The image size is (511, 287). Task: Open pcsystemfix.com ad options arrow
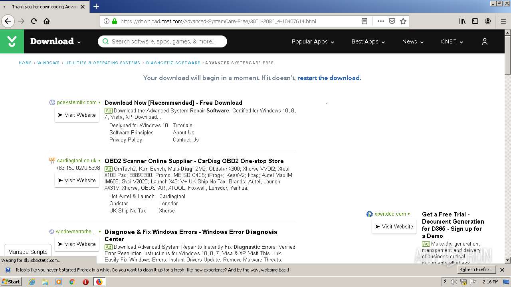99,103
